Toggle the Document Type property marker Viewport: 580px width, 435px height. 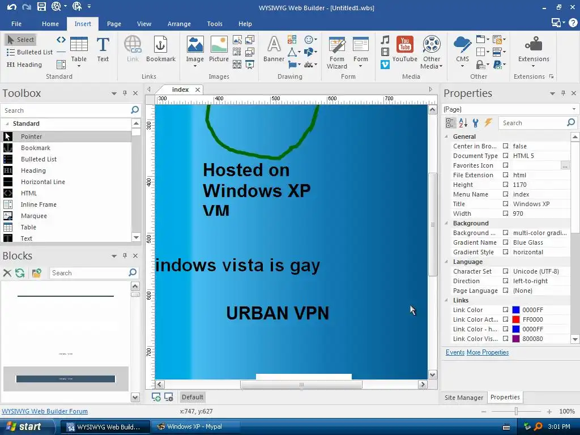[x=505, y=156]
